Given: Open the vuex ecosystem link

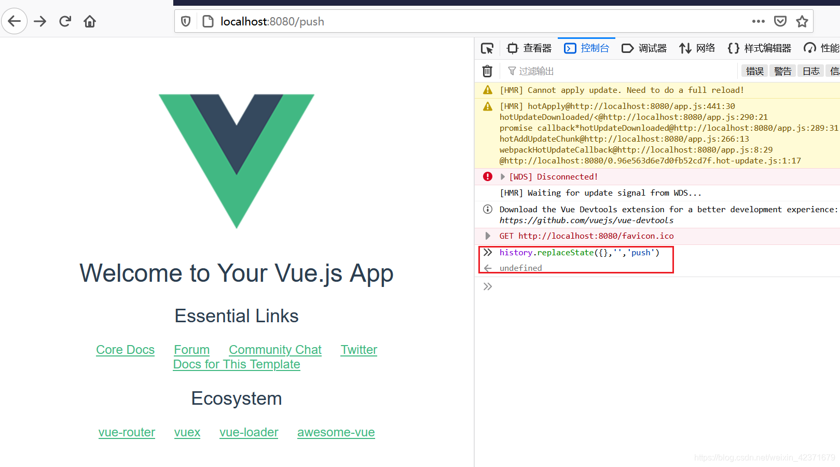Looking at the screenshot, I should point(187,432).
